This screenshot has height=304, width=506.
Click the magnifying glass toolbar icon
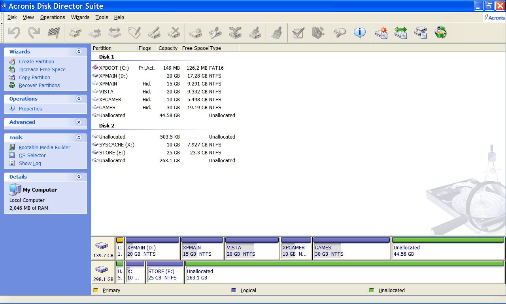point(339,32)
